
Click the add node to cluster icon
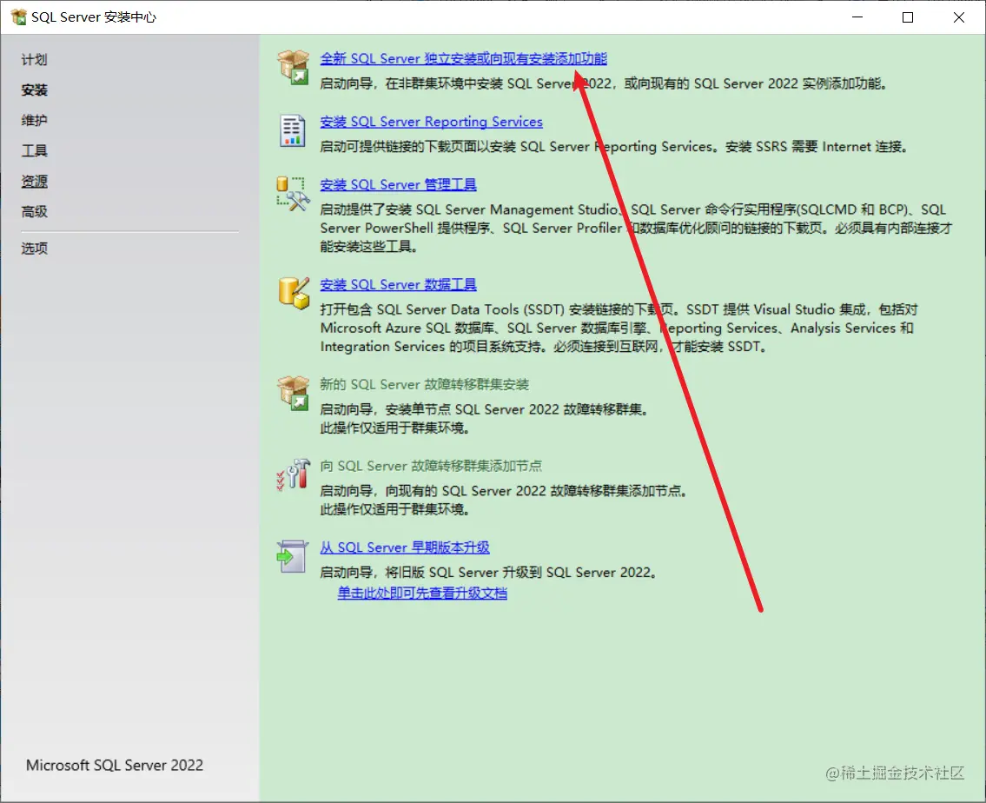click(293, 474)
